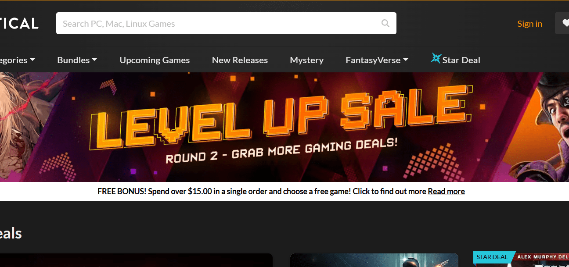
Task: Expand the Categories dropdown menu
Action: 18,60
